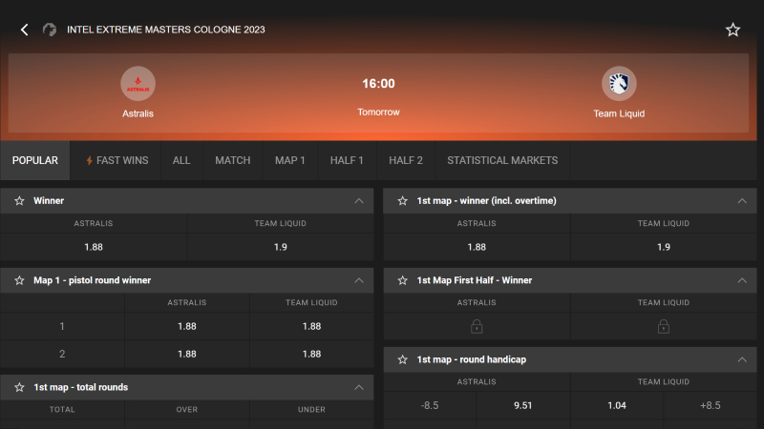764x429 pixels.
Task: Go back using the left arrow
Action: click(x=25, y=30)
